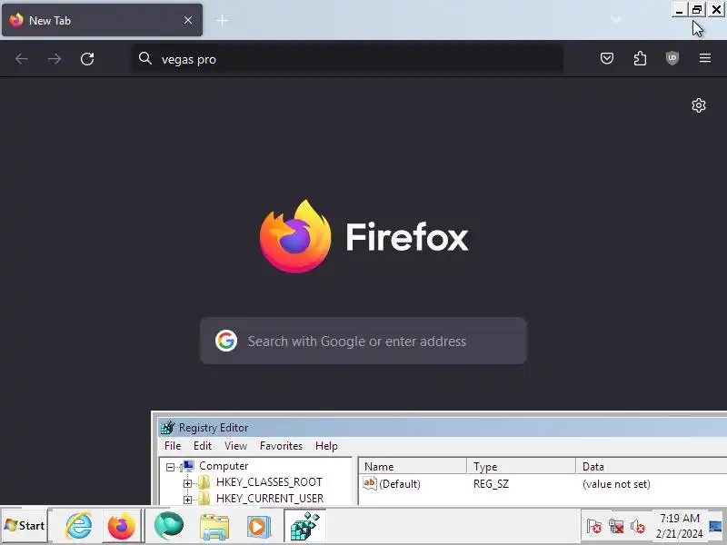Viewport: 727px width, 545px height.
Task: Click the Action Center flag tray icon
Action: click(x=594, y=527)
